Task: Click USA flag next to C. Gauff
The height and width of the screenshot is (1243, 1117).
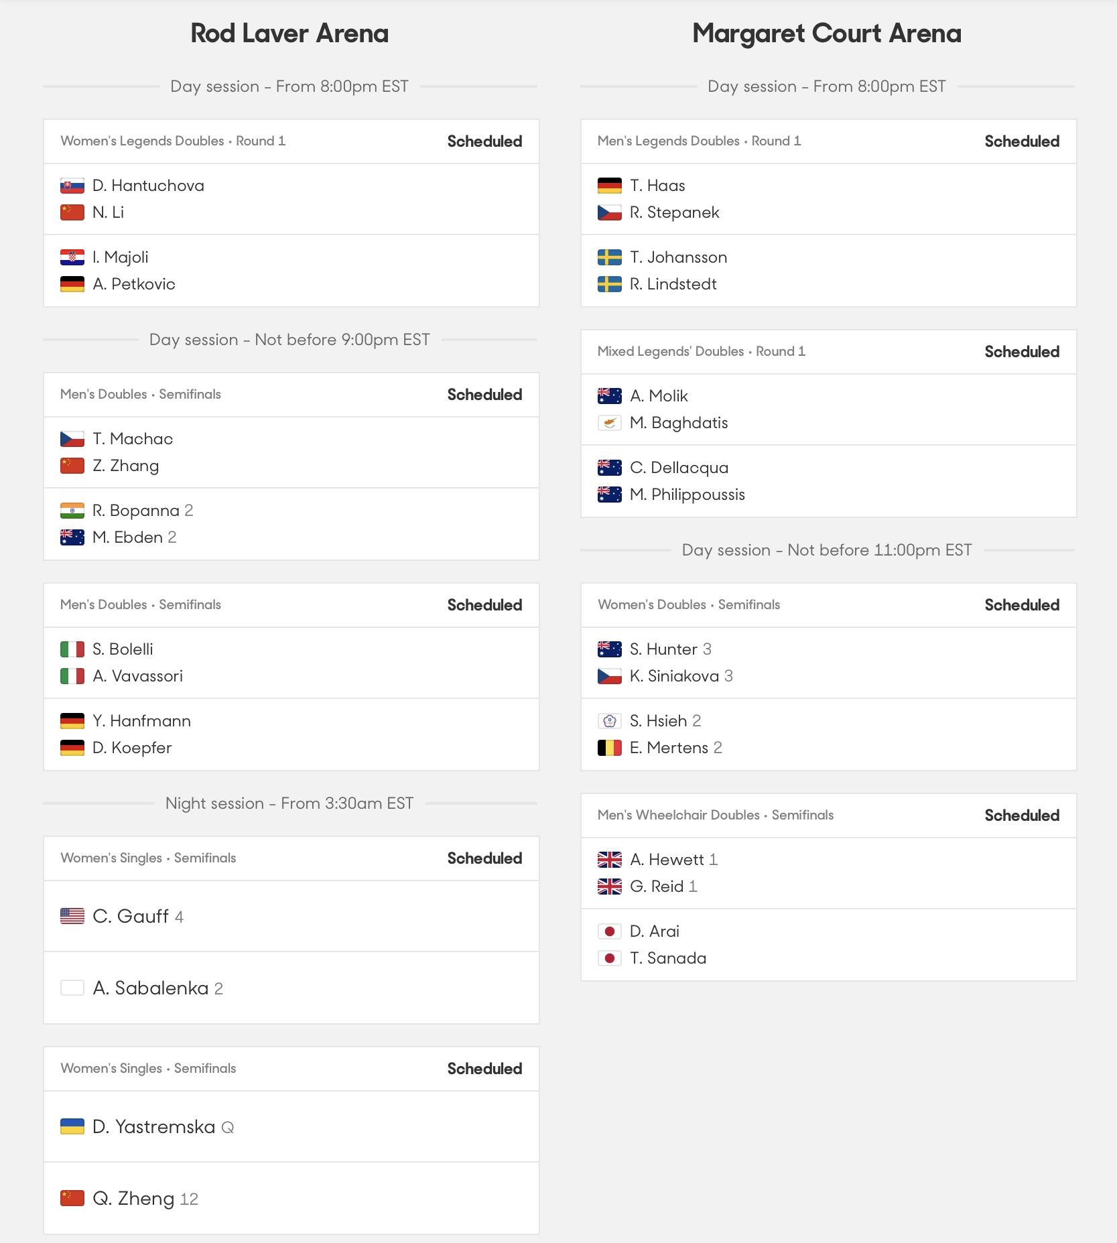Action: point(72,916)
